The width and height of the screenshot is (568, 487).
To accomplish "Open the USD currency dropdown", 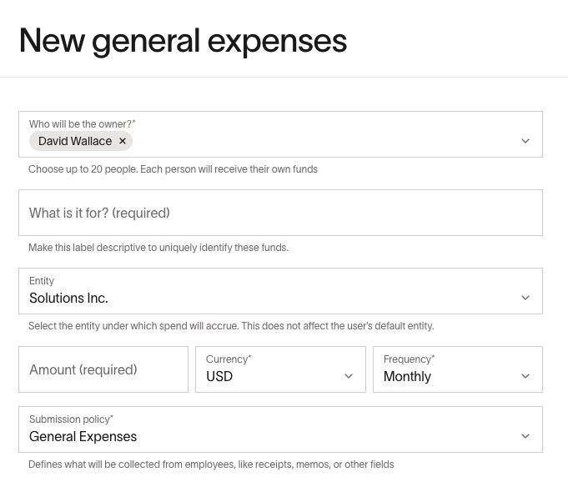I will 280,369.
